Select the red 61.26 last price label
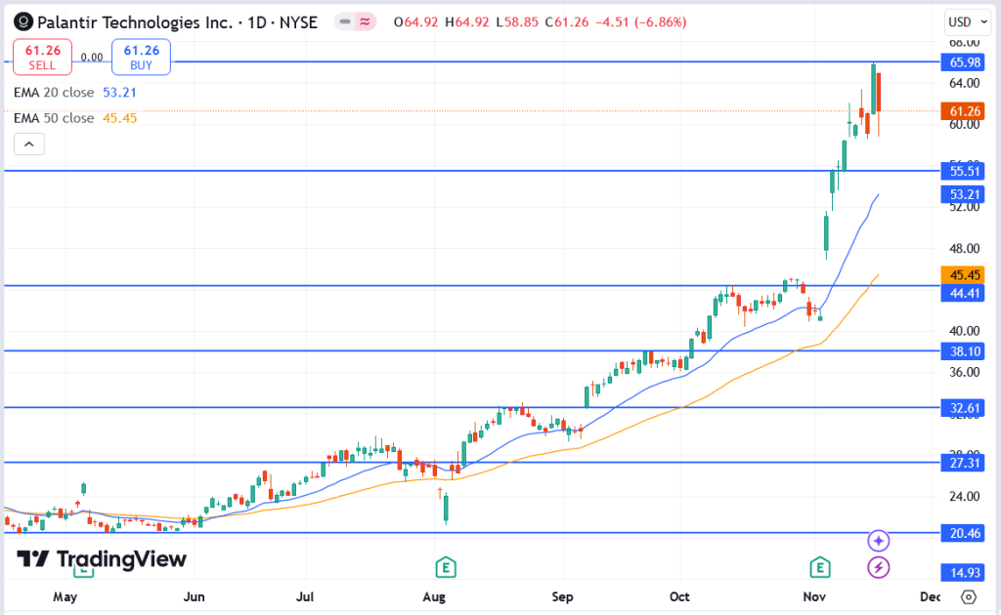 coord(963,111)
